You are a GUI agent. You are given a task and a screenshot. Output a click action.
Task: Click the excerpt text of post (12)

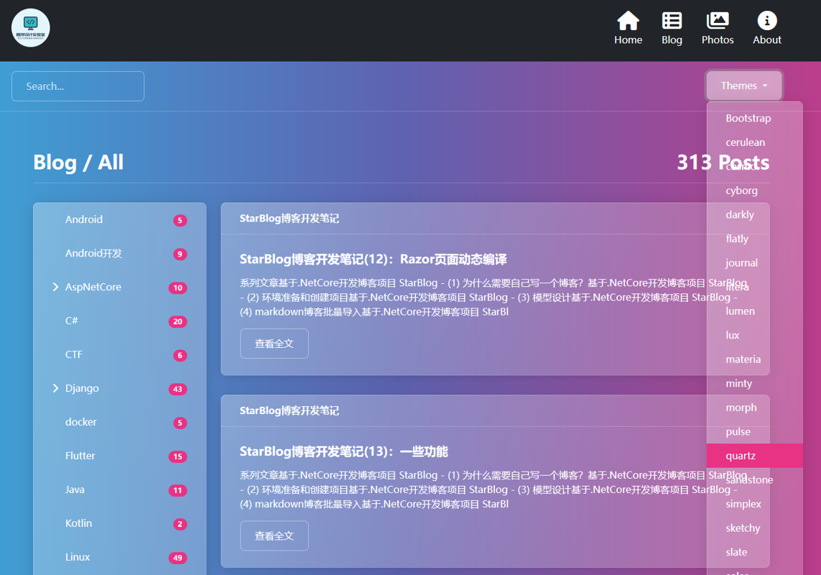pos(493,297)
